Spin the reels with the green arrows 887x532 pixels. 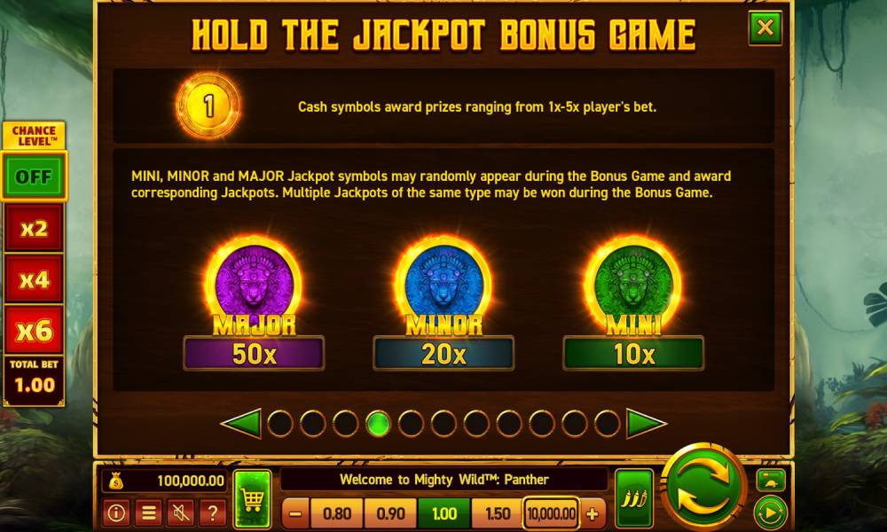(703, 486)
